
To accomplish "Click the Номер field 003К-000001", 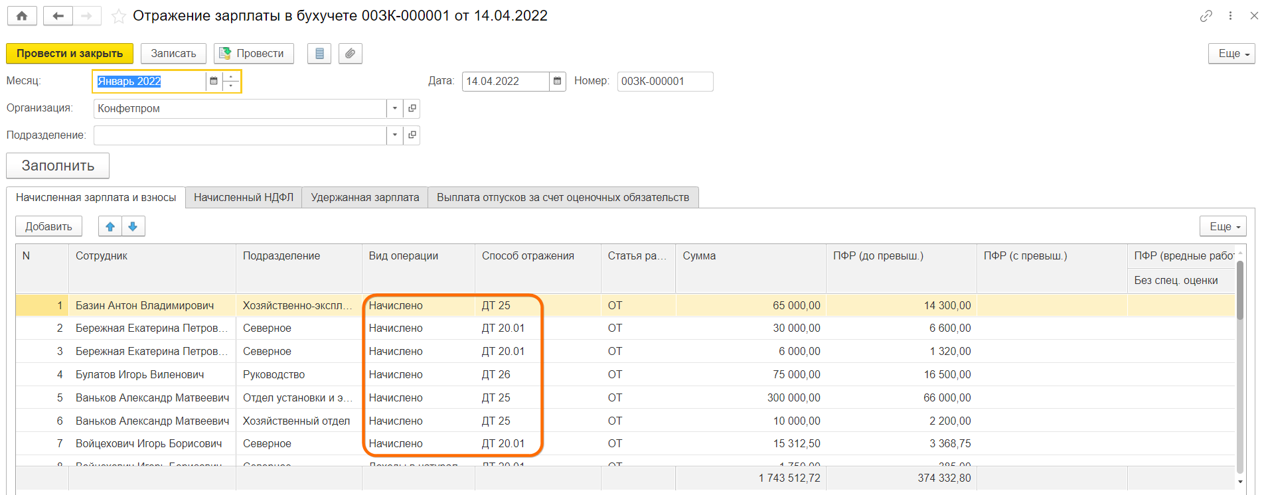I will (665, 81).
